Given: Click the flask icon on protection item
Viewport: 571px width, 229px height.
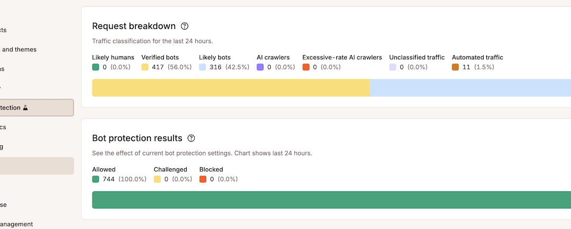Looking at the screenshot, I should [25, 108].
